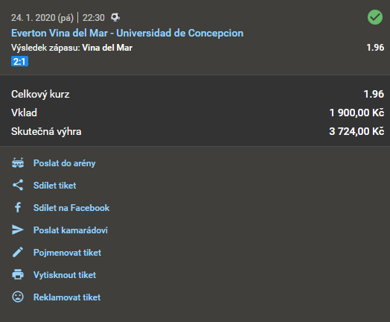Viewport: 390px width, 322px height.
Task: Click the Sdílet na Facebook link
Action: coord(71,208)
